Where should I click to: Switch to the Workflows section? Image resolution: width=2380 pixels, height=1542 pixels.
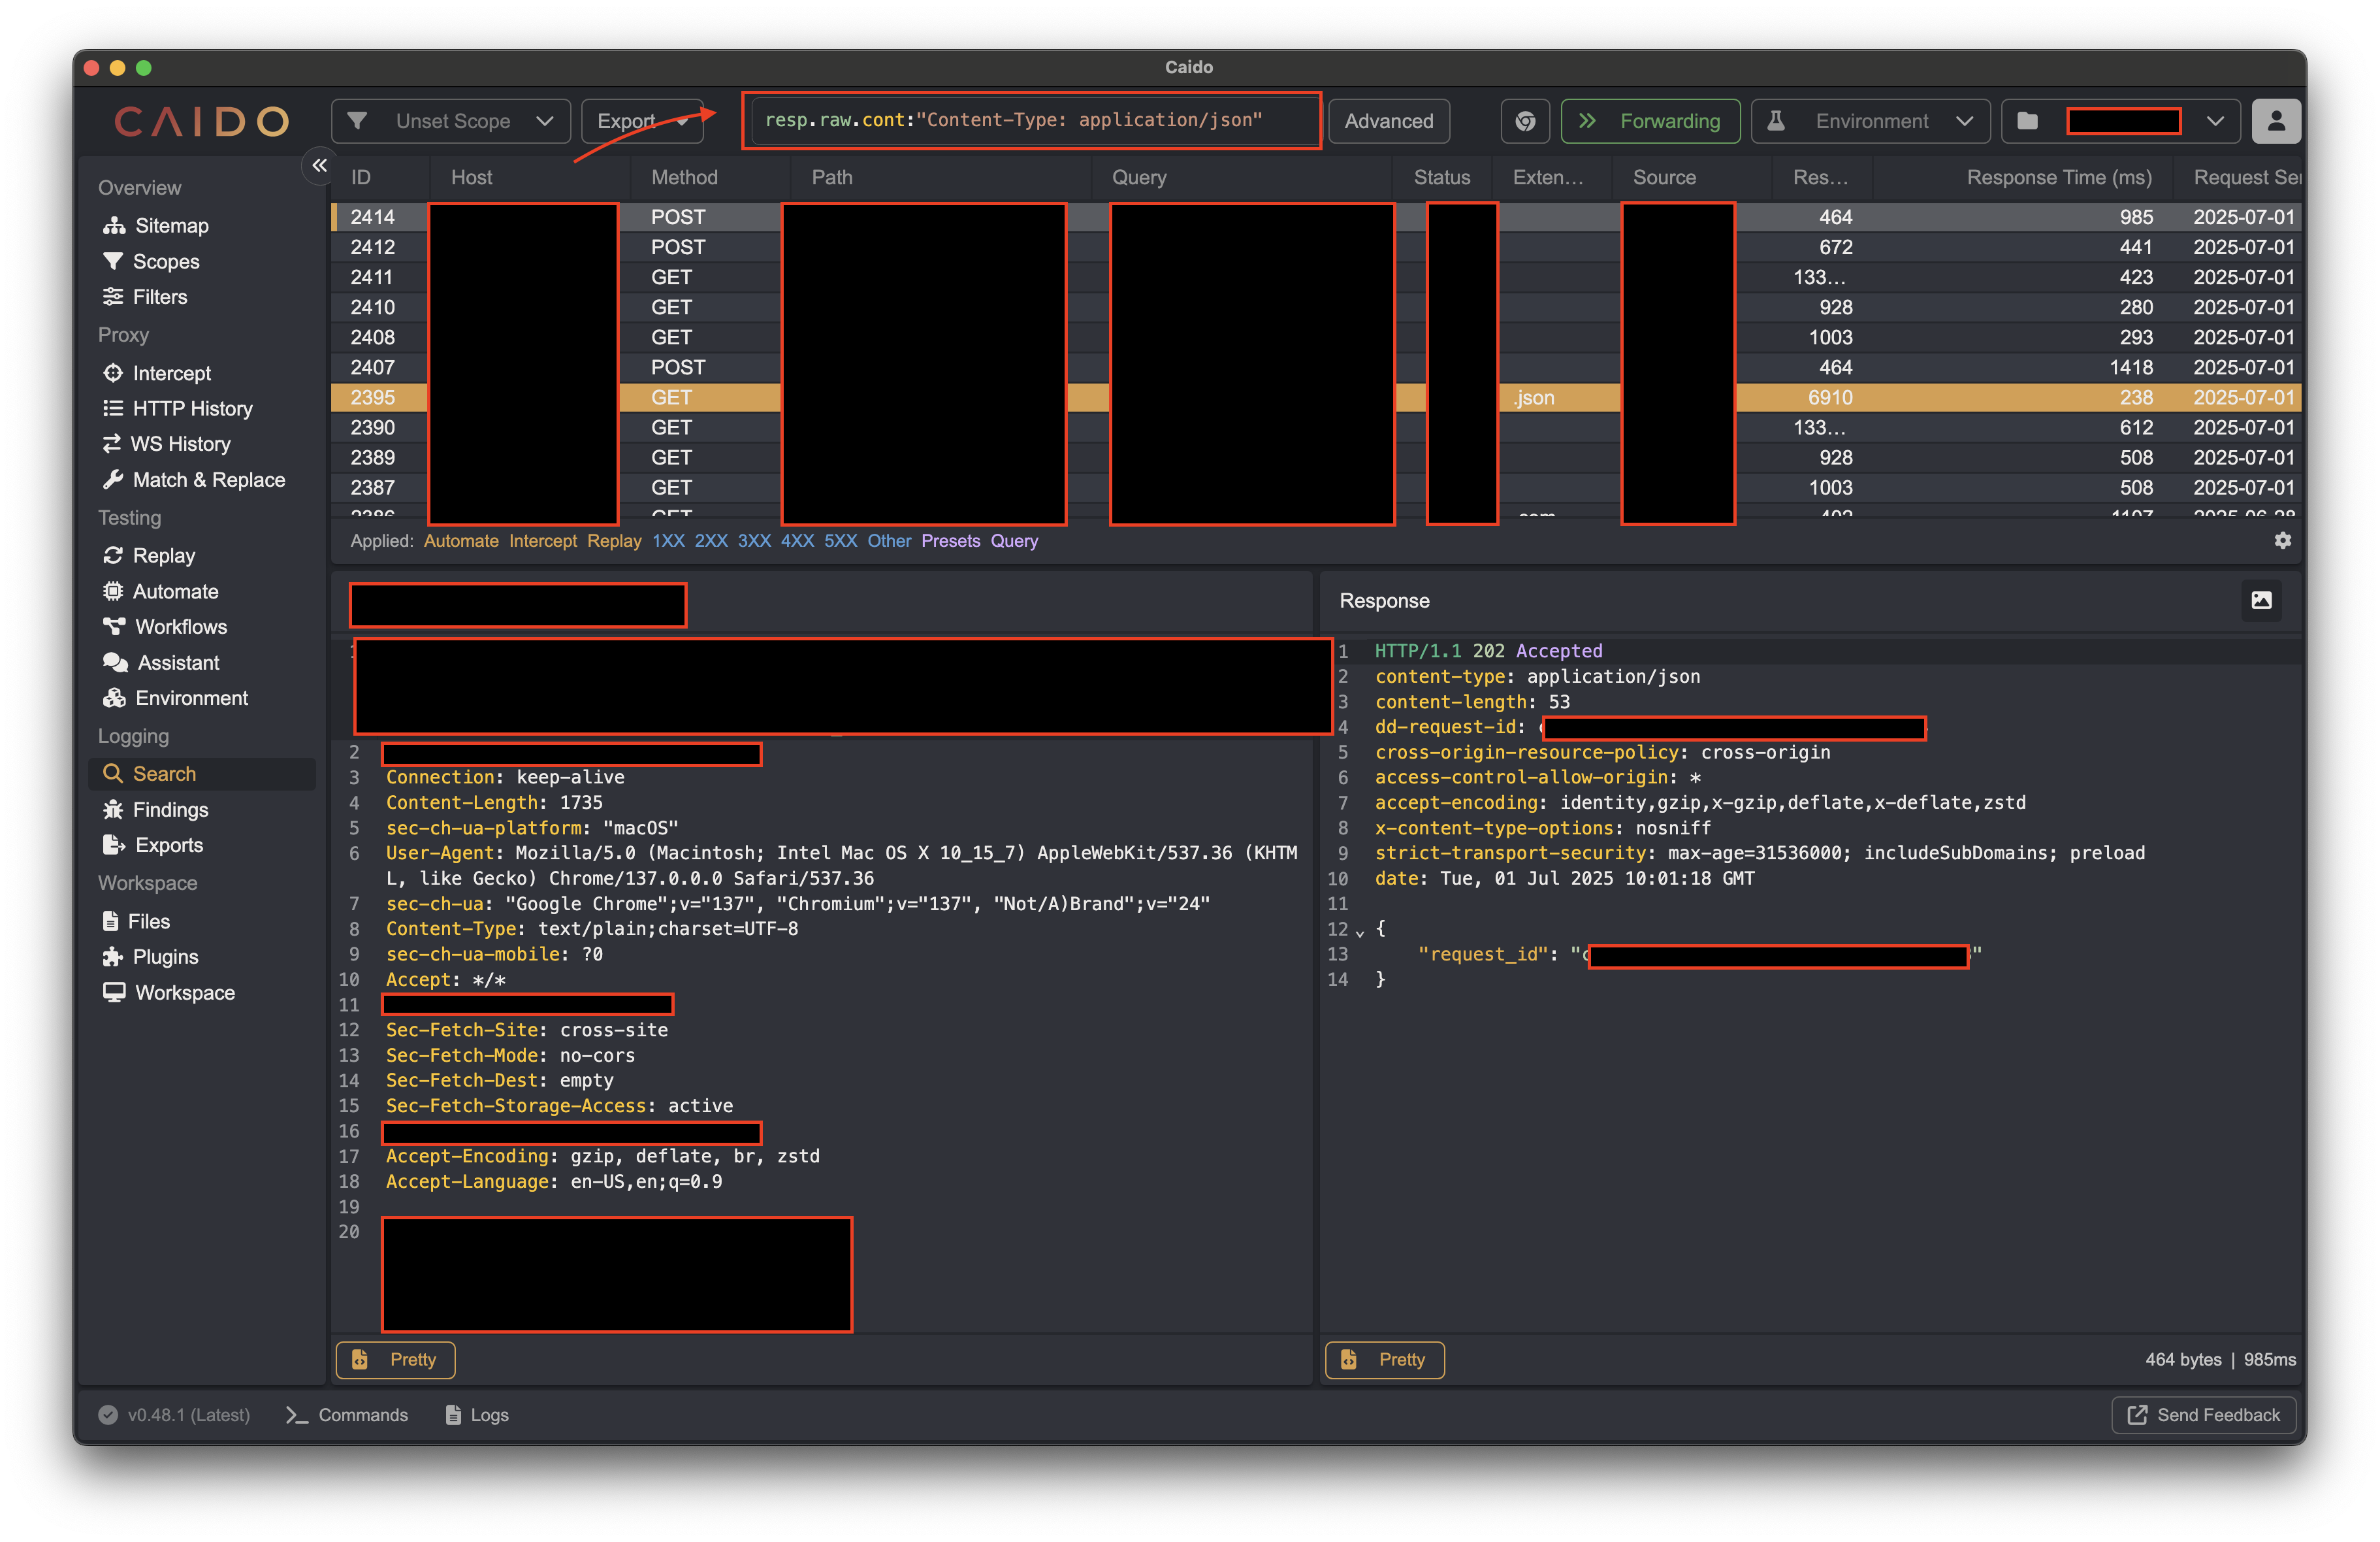180,627
